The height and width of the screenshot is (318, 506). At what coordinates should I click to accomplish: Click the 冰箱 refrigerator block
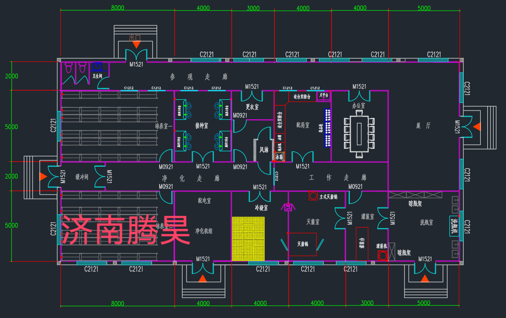point(279,157)
